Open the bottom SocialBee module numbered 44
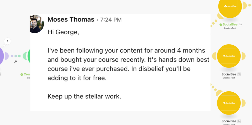This screenshot has height=125, width=252. point(229,103)
